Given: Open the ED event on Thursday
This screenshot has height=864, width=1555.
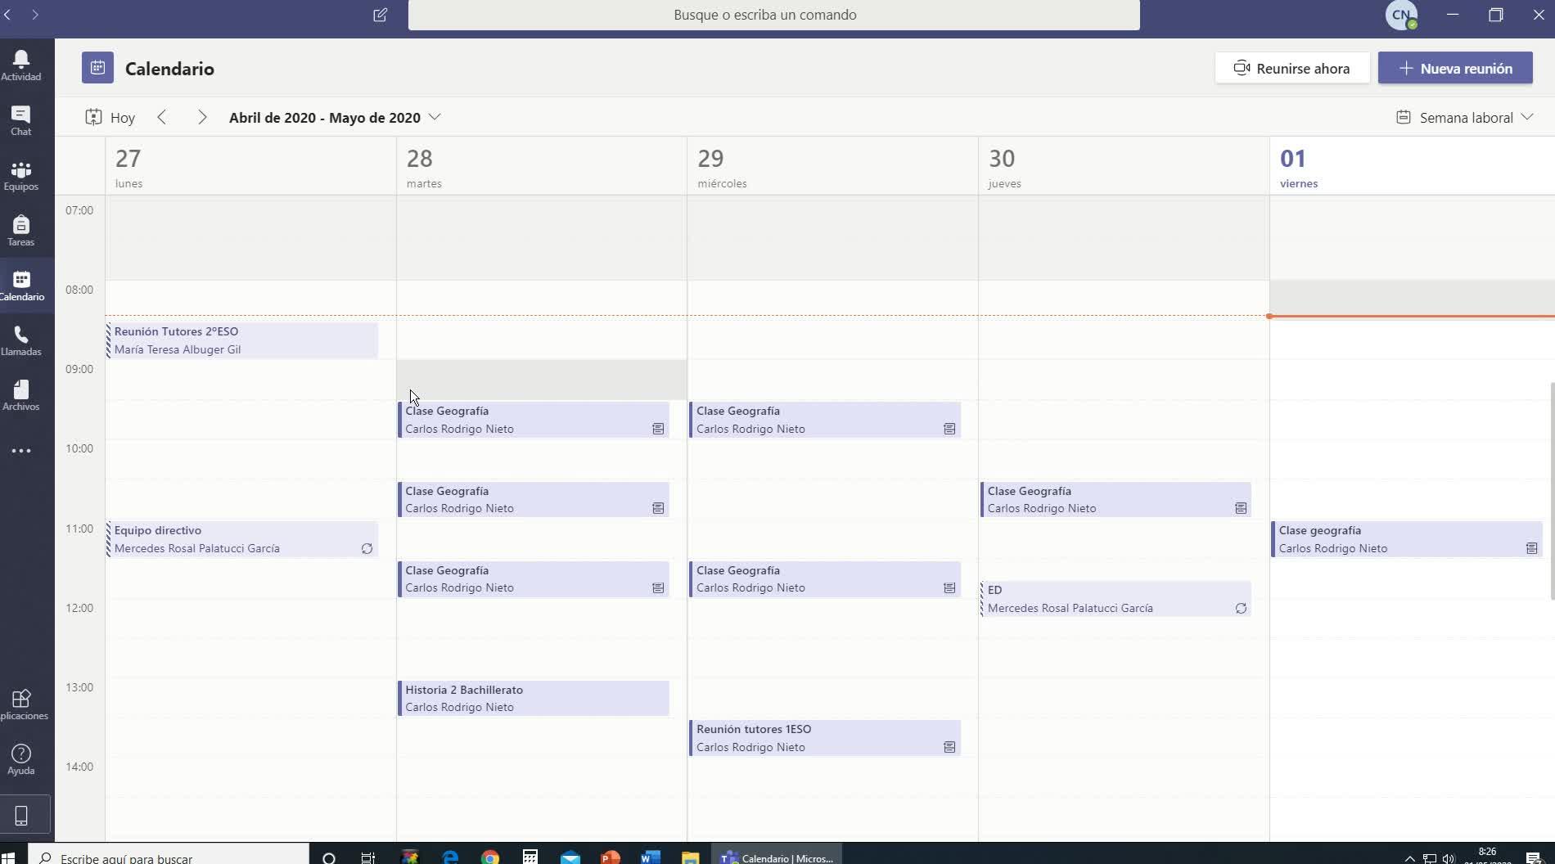Looking at the screenshot, I should [x=1116, y=599].
